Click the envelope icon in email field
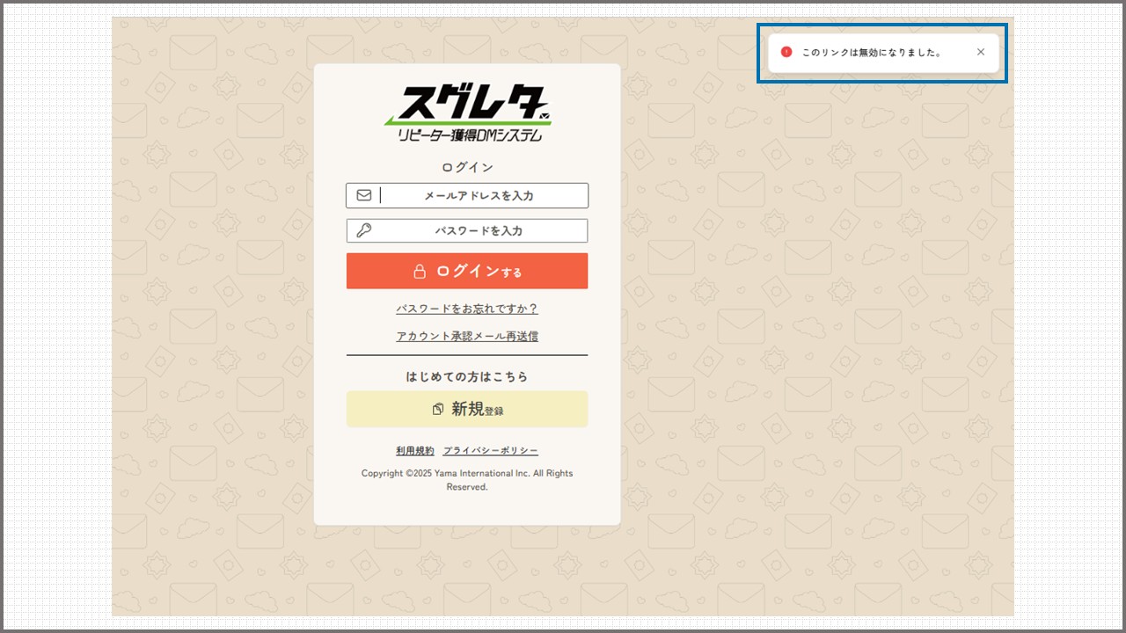Viewport: 1126px width, 633px height. 364,195
